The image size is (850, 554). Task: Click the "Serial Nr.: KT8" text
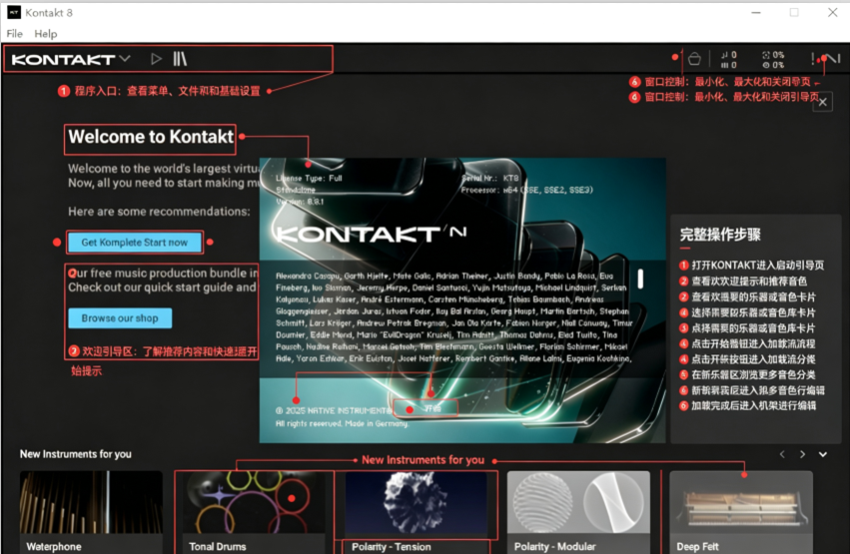[490, 178]
